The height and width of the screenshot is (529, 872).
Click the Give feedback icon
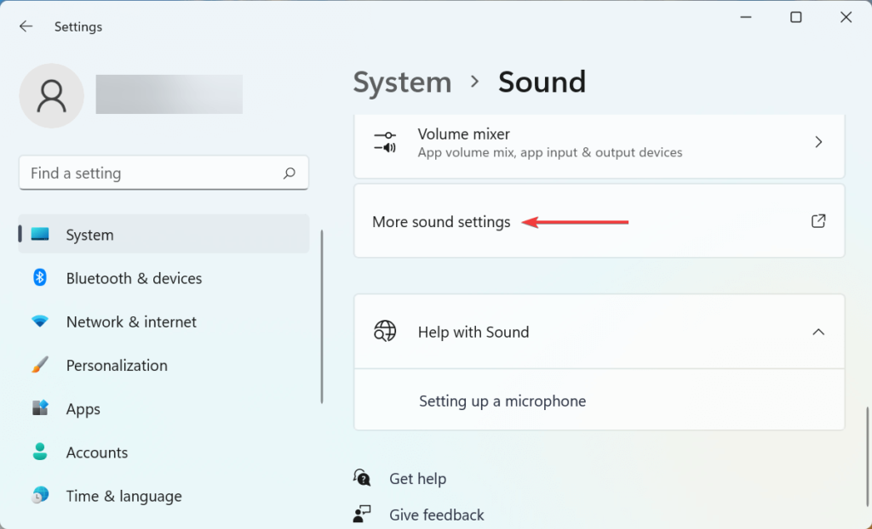361,514
